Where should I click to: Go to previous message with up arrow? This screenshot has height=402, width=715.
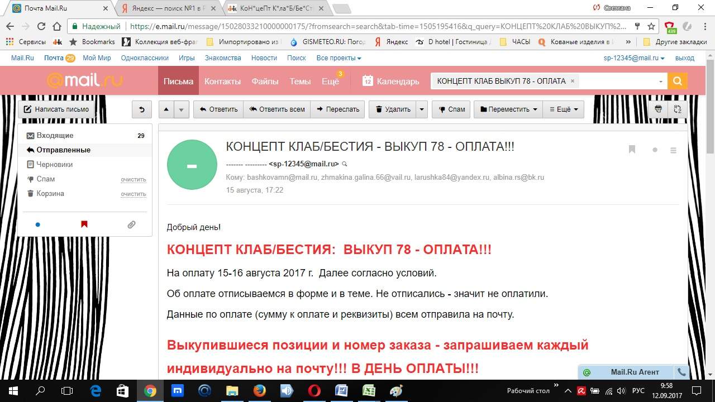click(x=166, y=109)
